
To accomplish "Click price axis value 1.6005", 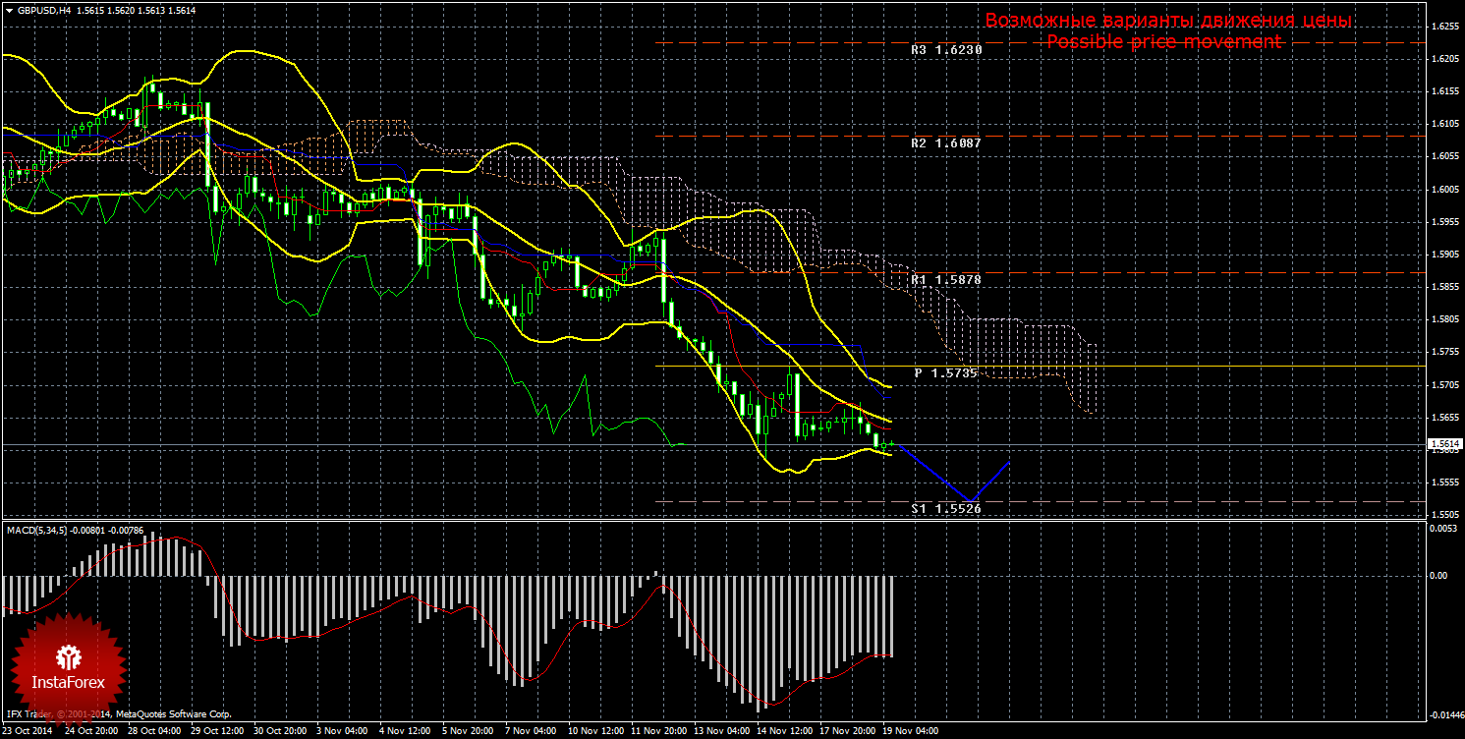I will pos(1444,190).
